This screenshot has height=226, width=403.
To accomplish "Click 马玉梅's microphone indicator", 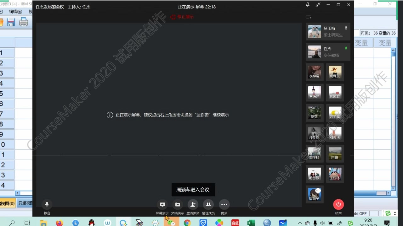I will 346,28.
